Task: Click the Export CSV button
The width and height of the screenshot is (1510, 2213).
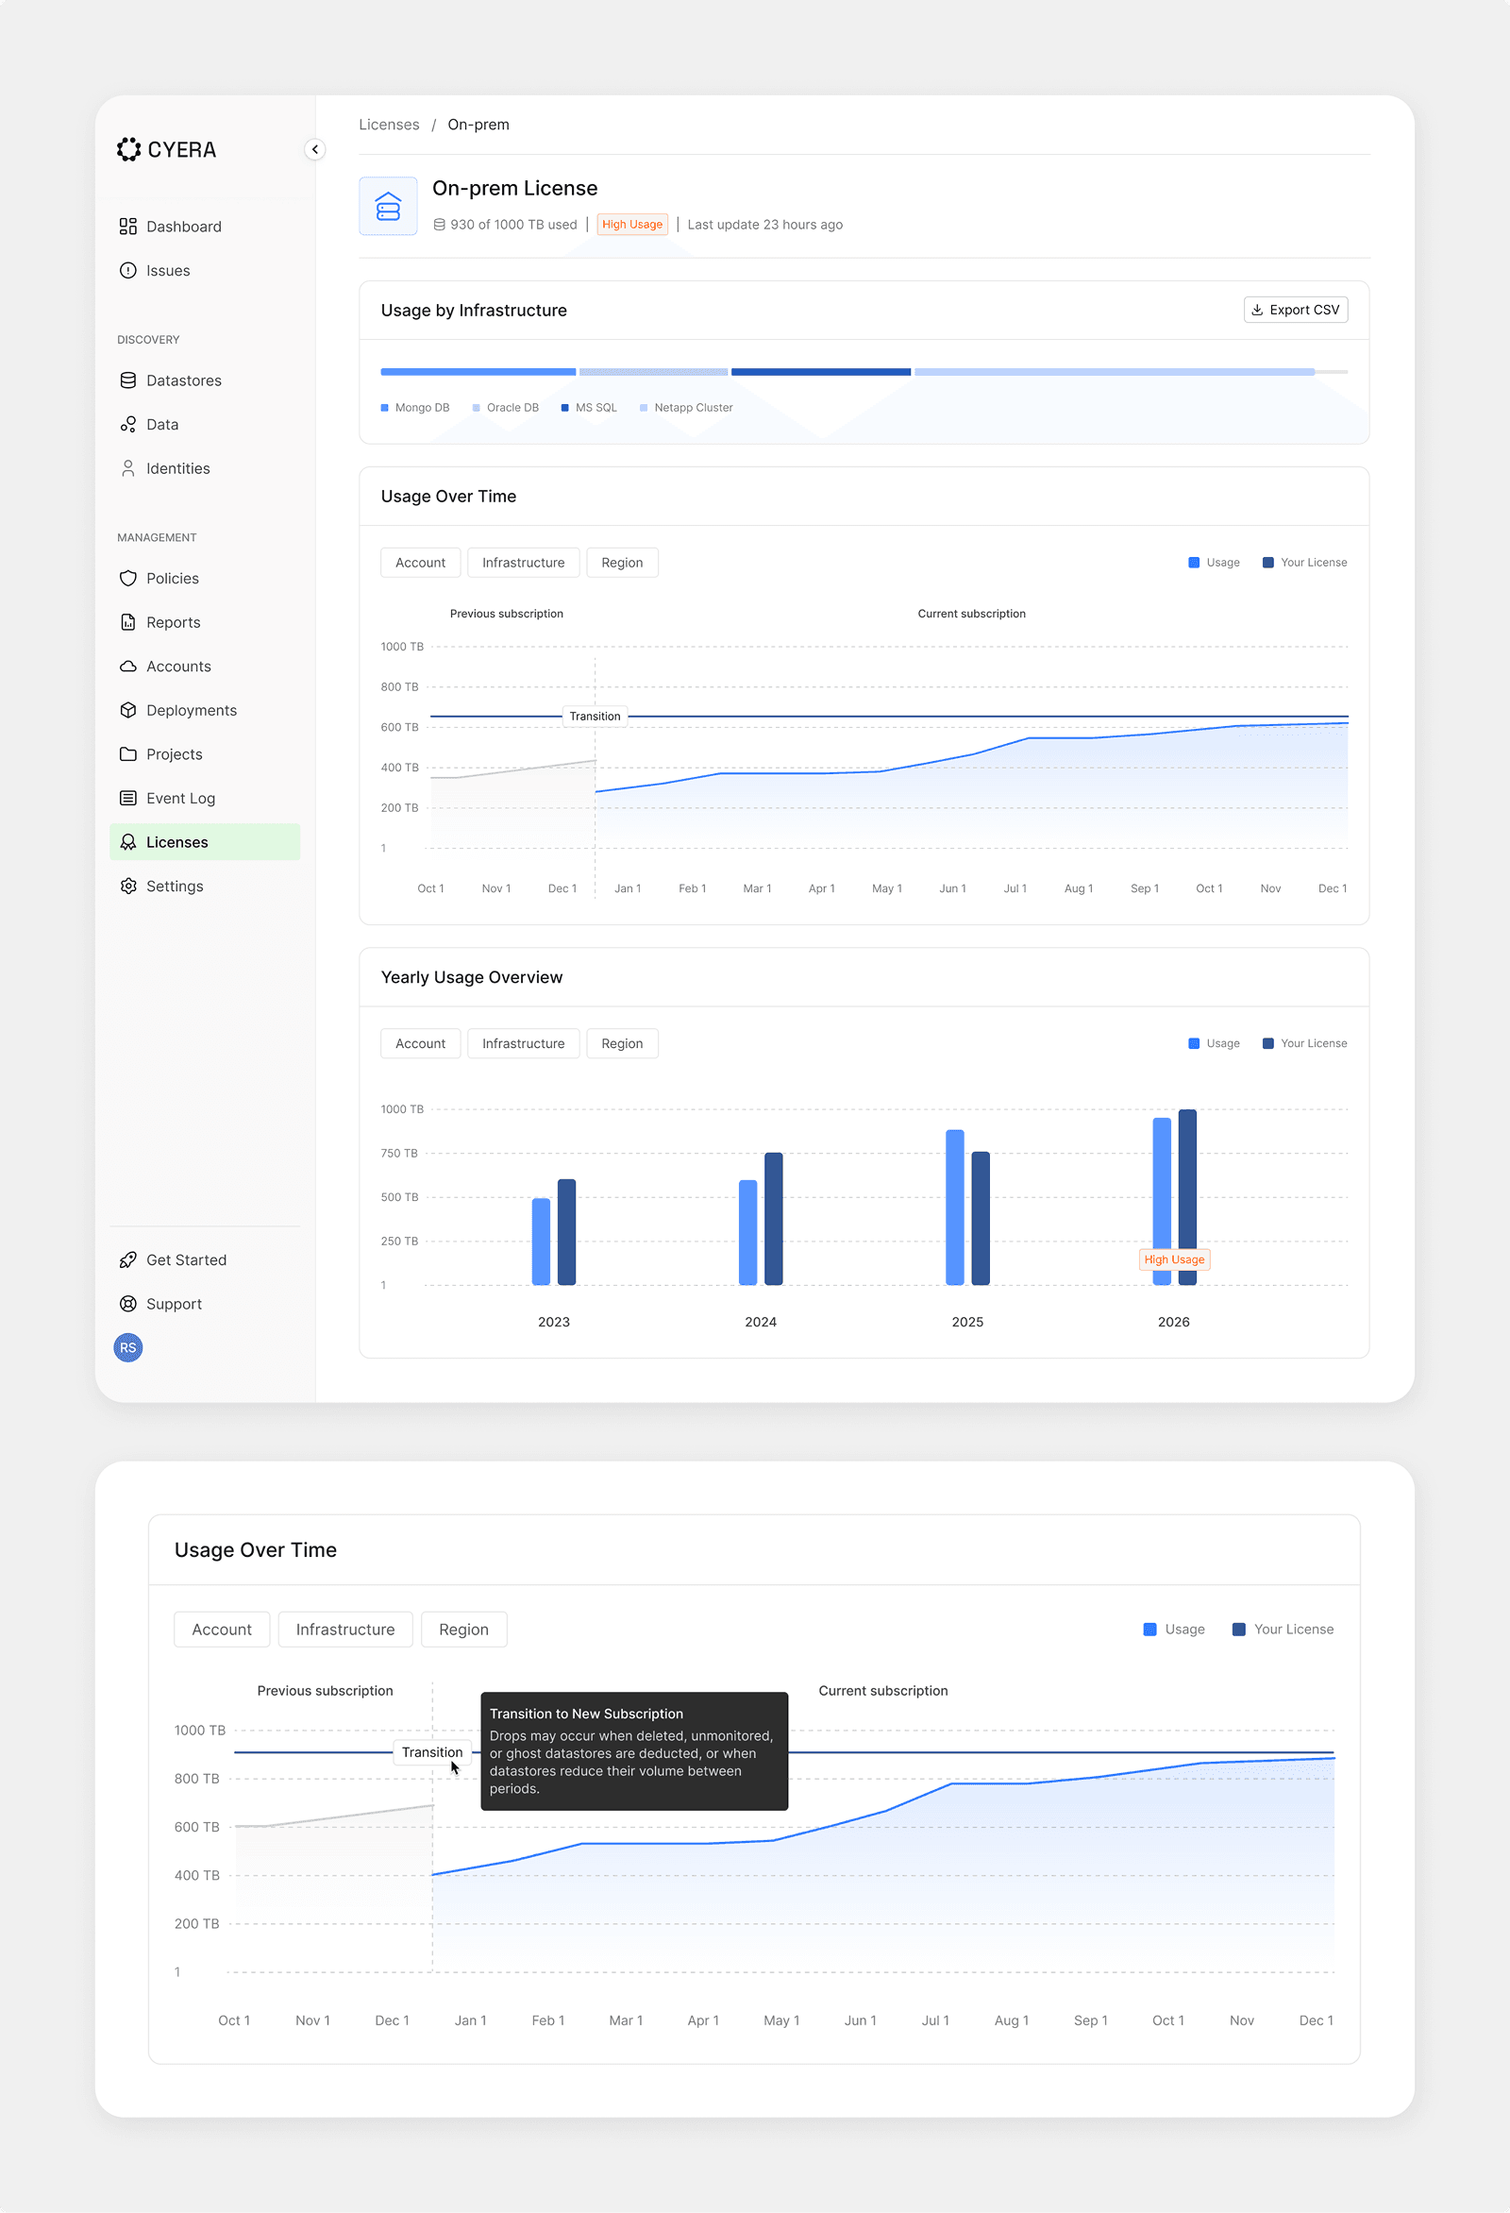Action: (1296, 310)
